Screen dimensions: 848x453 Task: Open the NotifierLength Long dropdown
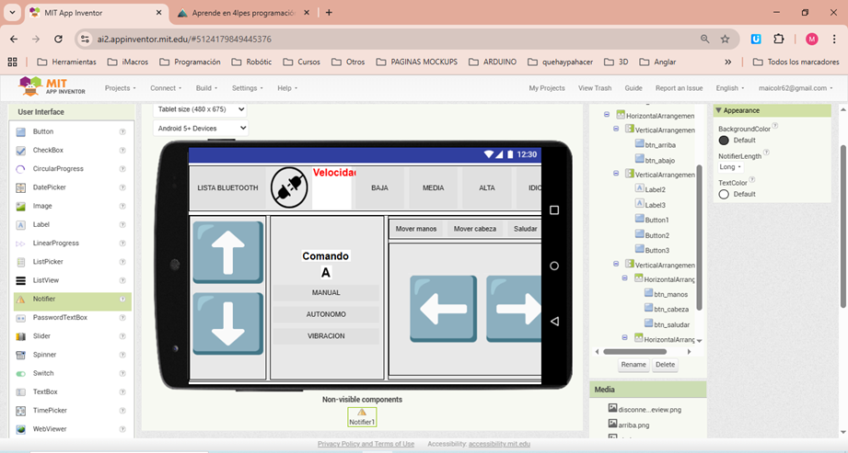(x=731, y=167)
